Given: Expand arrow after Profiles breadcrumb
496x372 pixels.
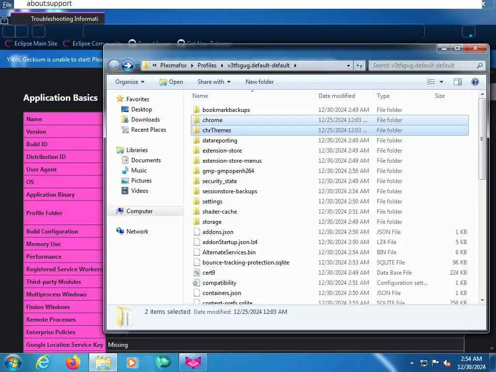Looking at the screenshot, I should [222, 65].
